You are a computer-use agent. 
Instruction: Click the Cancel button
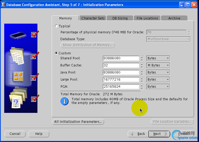pyautogui.click(x=15, y=134)
